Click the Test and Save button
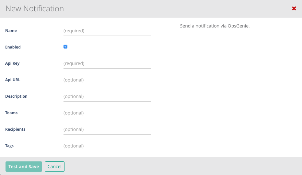This screenshot has height=175, width=302. click(24, 167)
